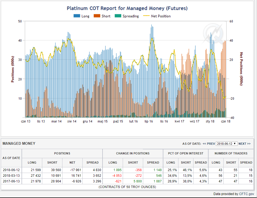This screenshot has width=257, height=198.
Task: Click the short change value 5 800
Action: [x=138, y=181]
